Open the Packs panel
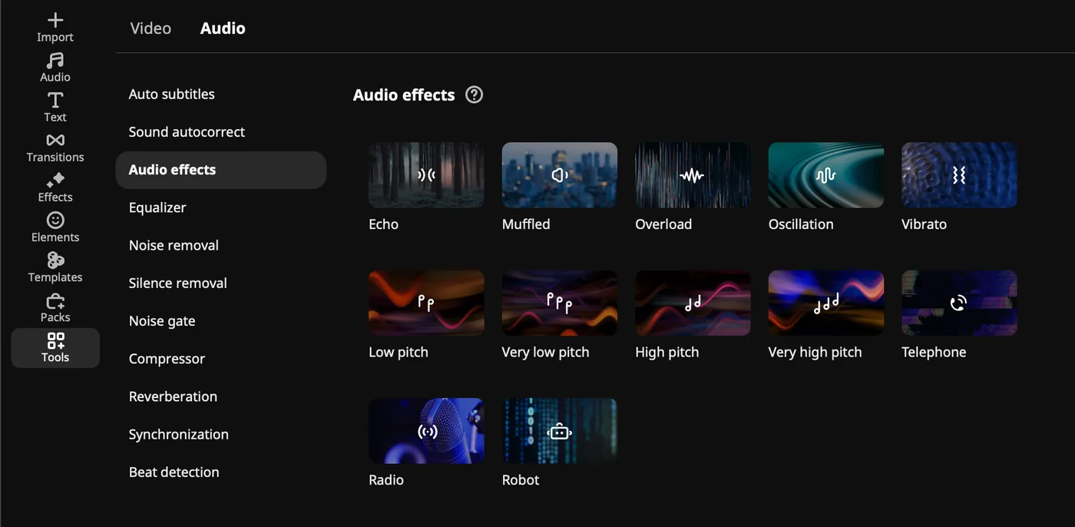Viewport: 1075px width, 527px height. coord(55,307)
